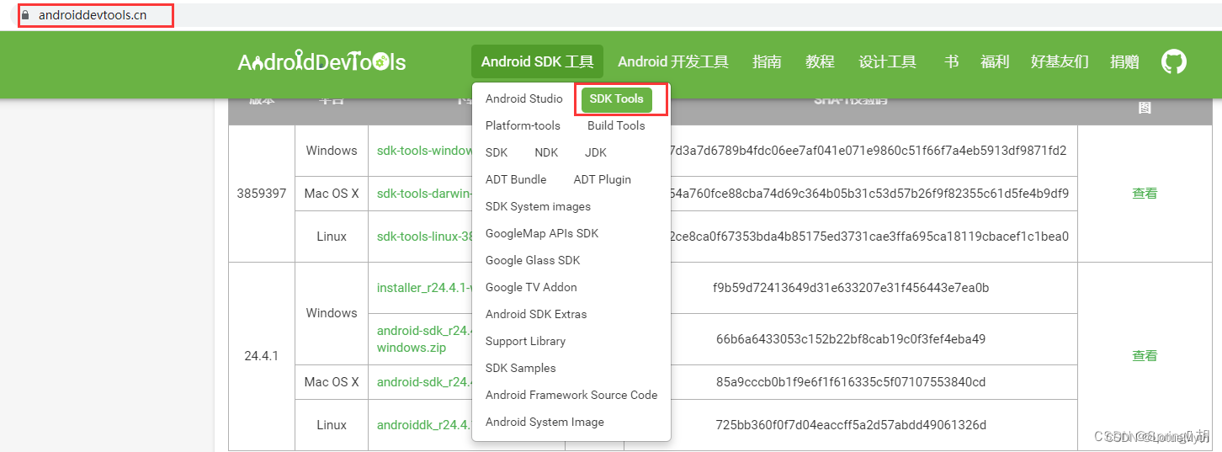Click the SHA-1 value 66b6a6433053c152b22bf8cab19c0f3fef4eba49
This screenshot has width=1222, height=452.
coord(851,339)
